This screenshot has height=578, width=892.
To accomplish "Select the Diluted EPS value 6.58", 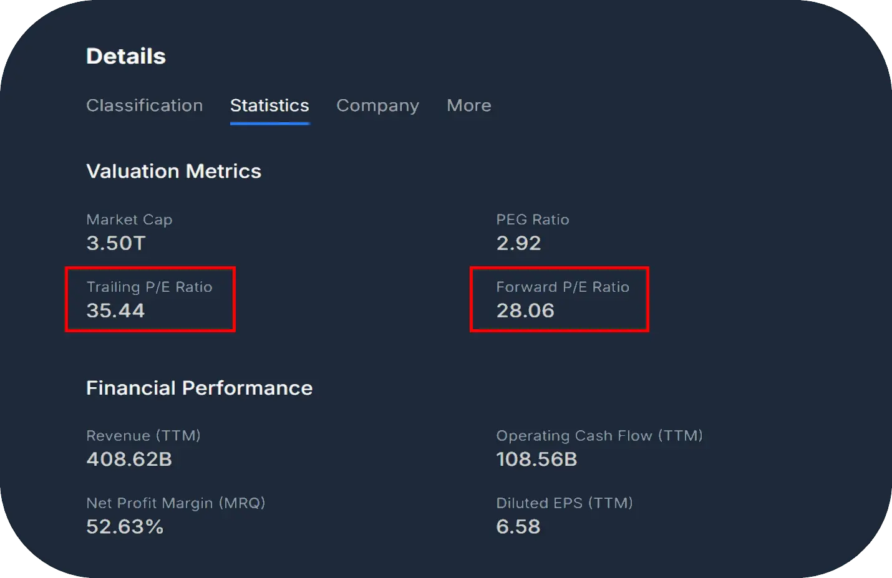I will click(x=518, y=527).
